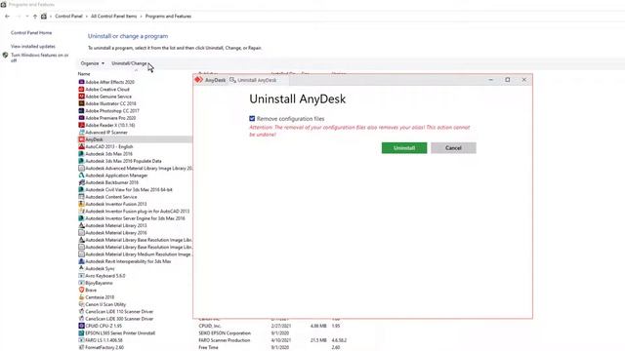Select the Autodesk Material Library 2013 icon

click(x=81, y=225)
